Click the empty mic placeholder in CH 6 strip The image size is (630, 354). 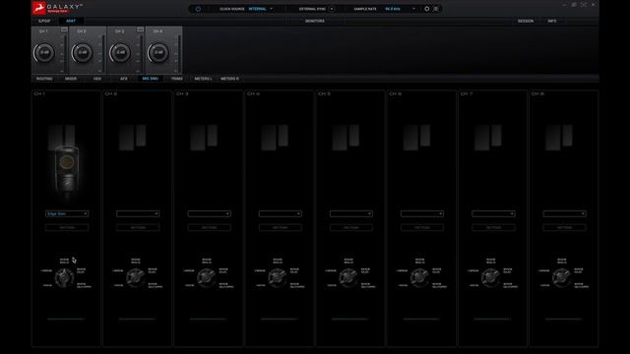[x=417, y=138]
